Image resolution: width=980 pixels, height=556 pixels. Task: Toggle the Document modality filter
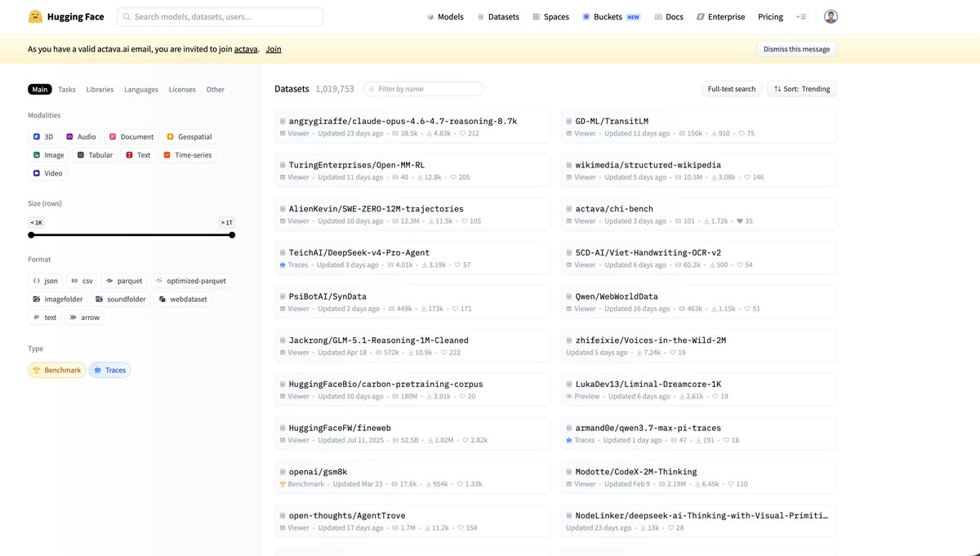131,136
